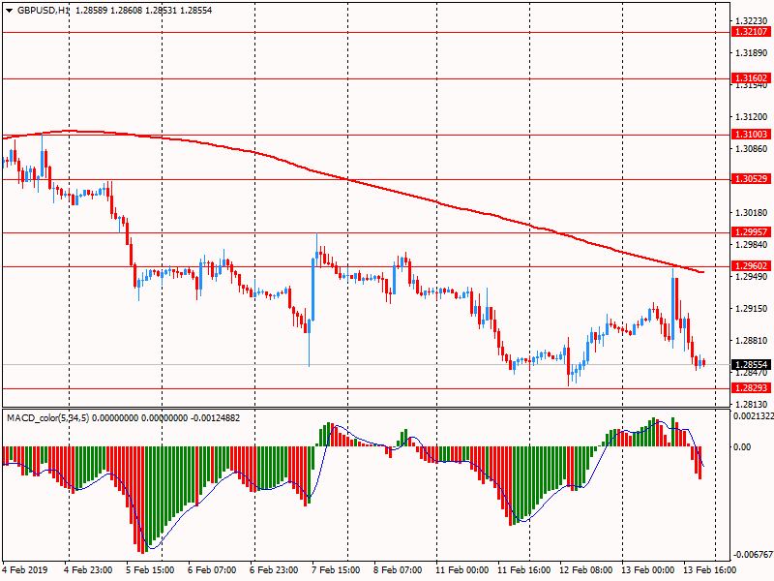
Task: Click the 1.31003 price level label
Action: click(751, 135)
